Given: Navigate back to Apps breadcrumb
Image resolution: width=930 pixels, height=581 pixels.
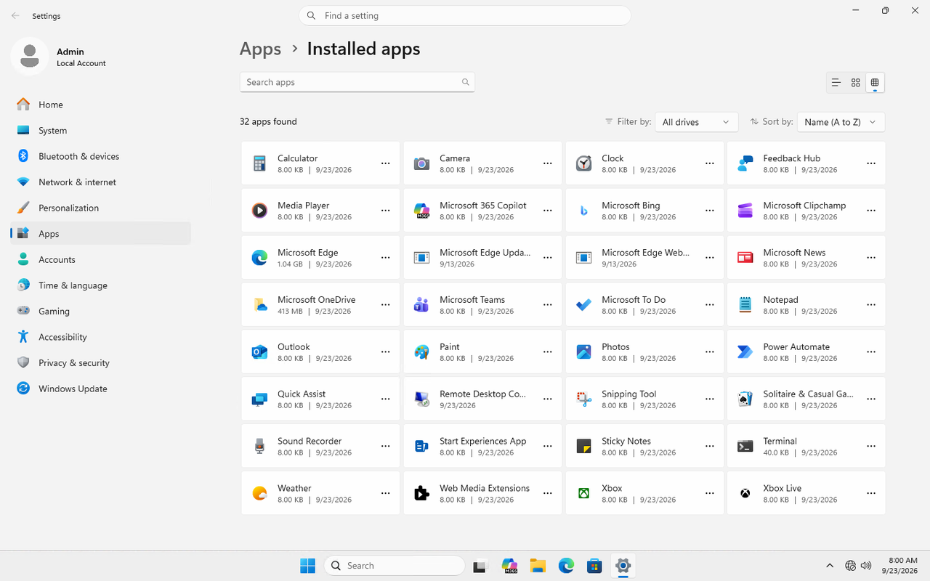Looking at the screenshot, I should point(260,49).
